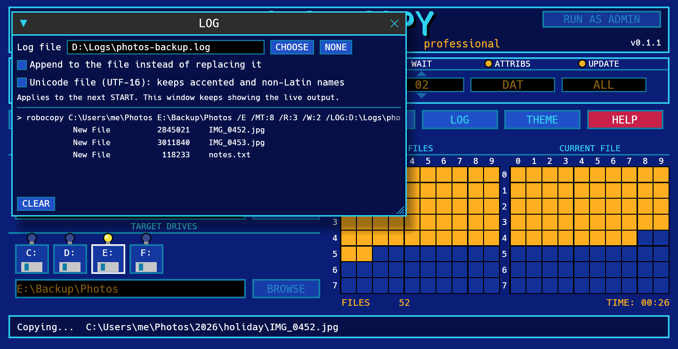Select the F: target drive icon
678x349 pixels.
pos(146,259)
